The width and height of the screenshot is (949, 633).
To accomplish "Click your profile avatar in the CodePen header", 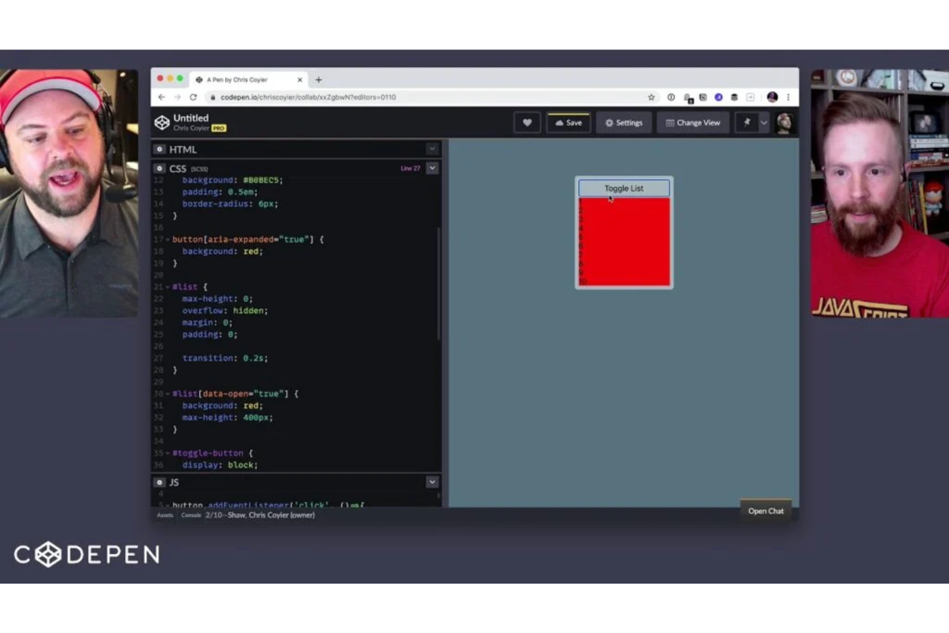I will pos(785,122).
